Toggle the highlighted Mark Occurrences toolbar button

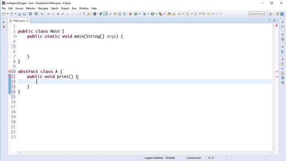pyautogui.click(x=105, y=14)
